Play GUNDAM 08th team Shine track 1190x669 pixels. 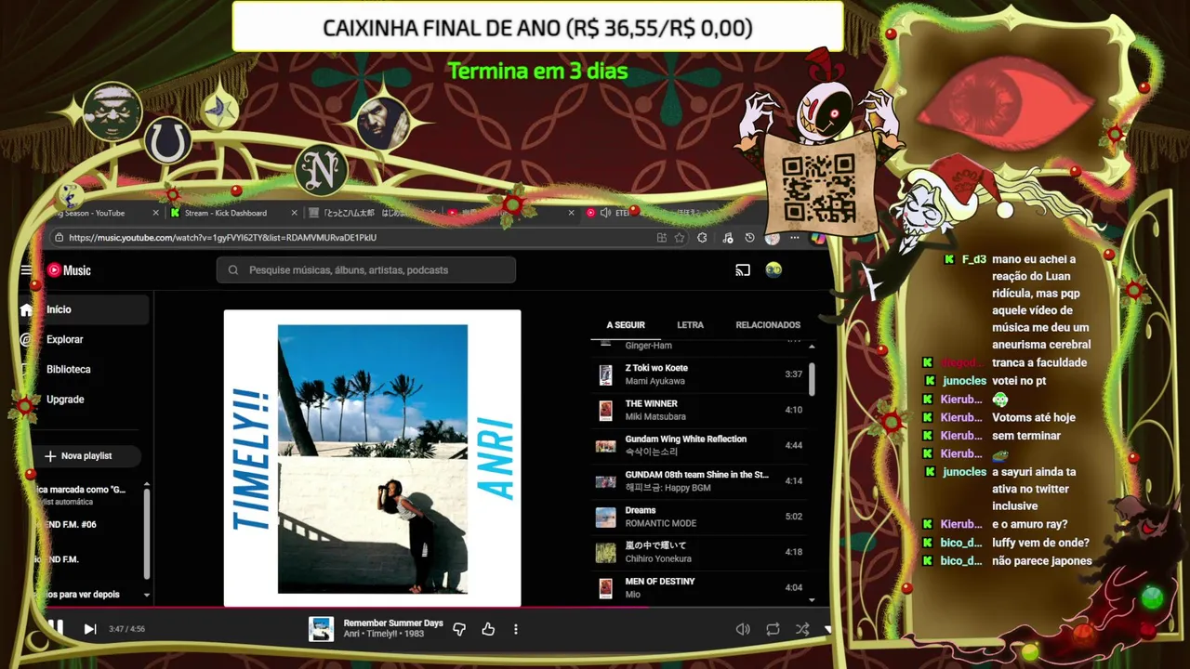click(x=699, y=480)
